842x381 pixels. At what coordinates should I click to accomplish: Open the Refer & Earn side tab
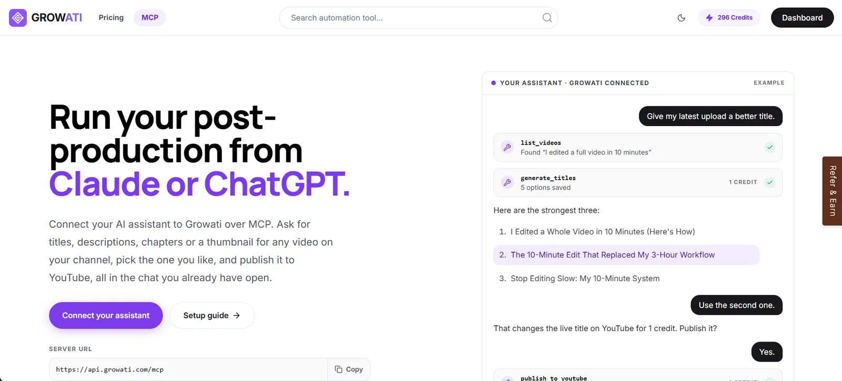[832, 191]
